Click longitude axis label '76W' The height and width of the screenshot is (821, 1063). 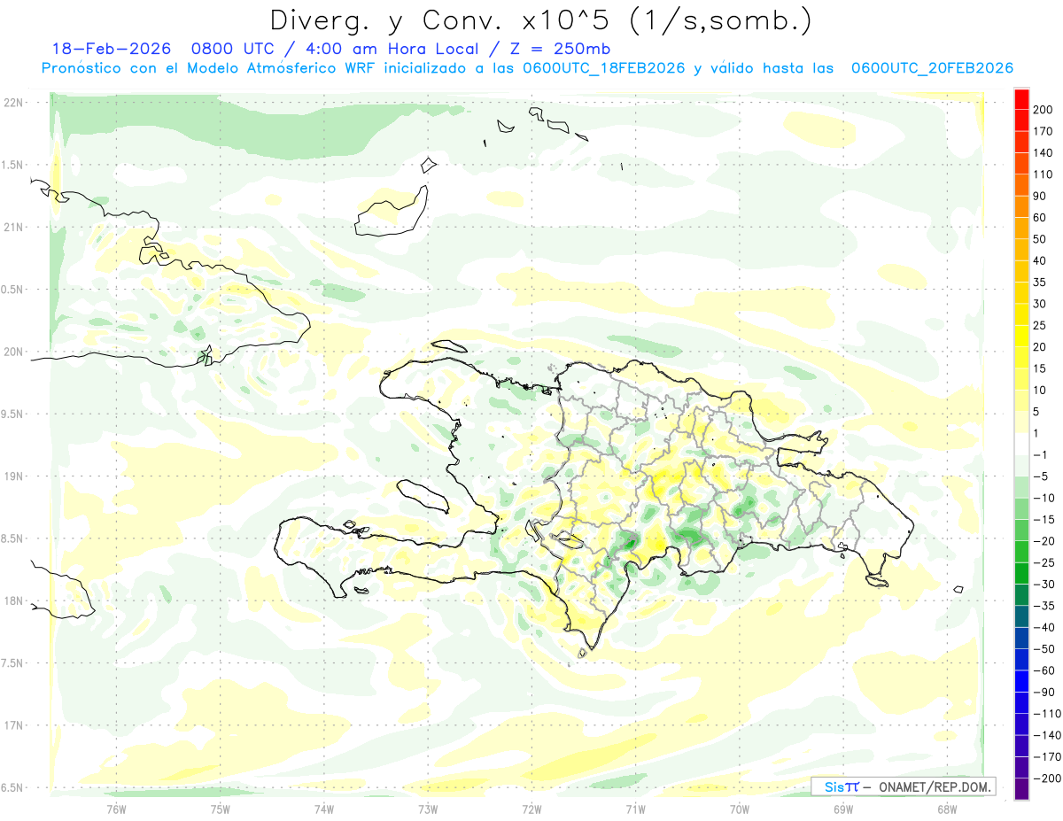click(x=116, y=809)
